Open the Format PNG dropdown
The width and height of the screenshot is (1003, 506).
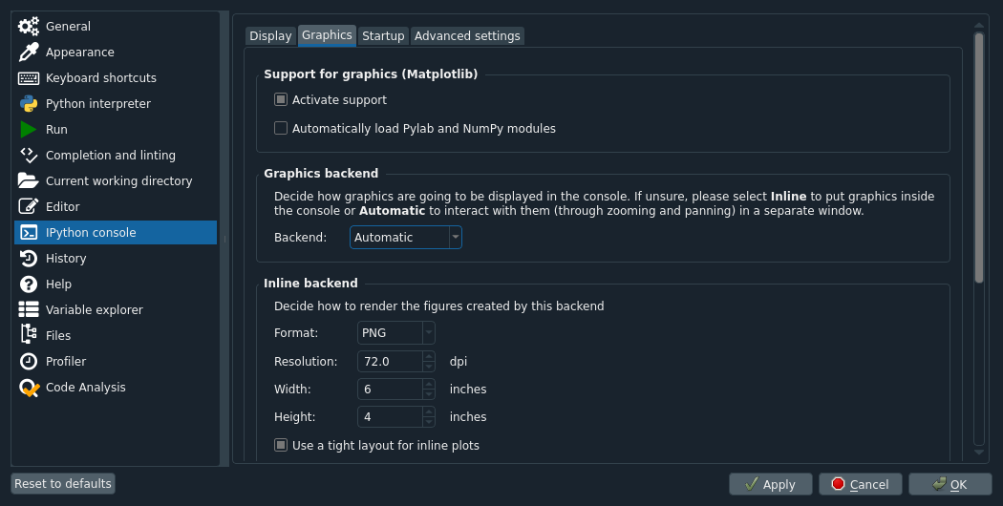point(396,332)
